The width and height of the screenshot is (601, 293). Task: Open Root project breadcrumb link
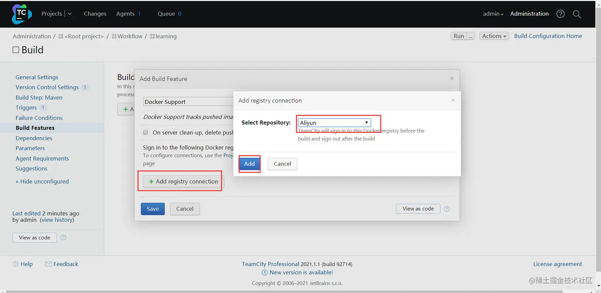click(x=84, y=36)
